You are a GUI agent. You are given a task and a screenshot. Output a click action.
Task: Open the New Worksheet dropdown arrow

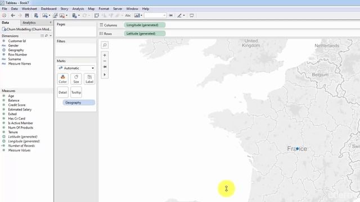[x=49, y=15]
